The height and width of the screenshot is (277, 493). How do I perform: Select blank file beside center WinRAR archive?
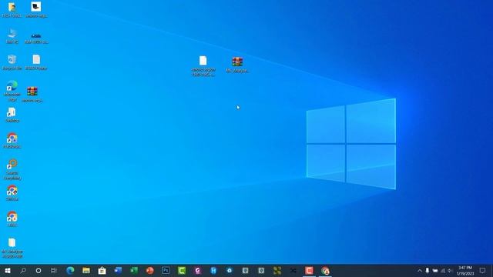(x=203, y=66)
